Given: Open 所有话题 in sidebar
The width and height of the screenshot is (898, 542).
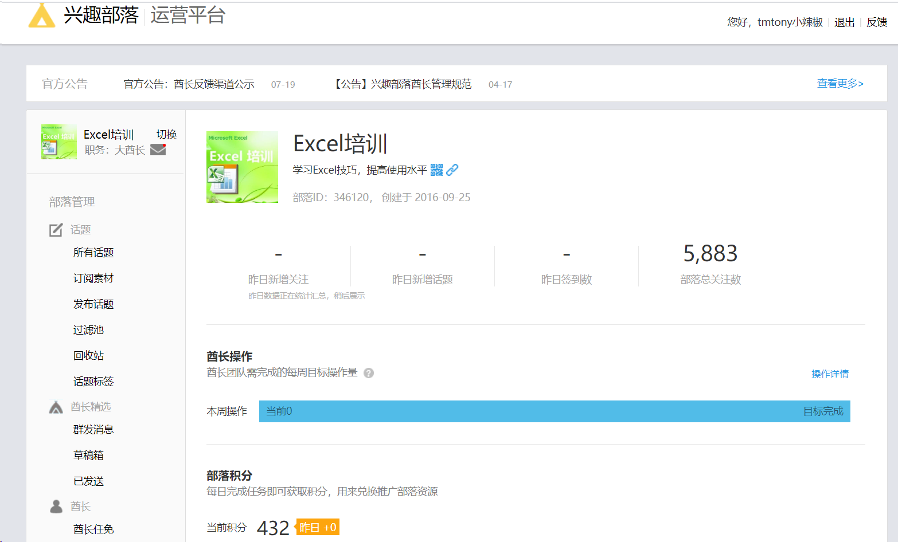Looking at the screenshot, I should (93, 253).
